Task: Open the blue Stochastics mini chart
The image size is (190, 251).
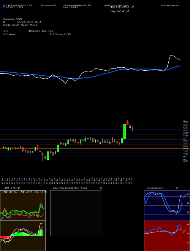Action: [167, 205]
